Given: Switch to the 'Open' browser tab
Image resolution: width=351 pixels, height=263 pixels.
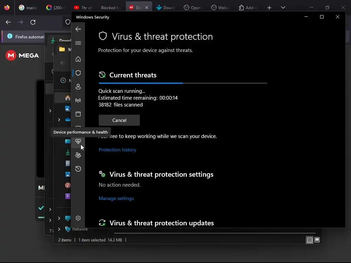Looking at the screenshot, I should coord(193,8).
